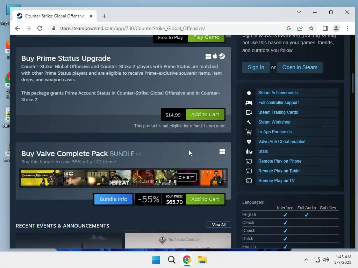The height and width of the screenshot is (268, 358).
Task: Click the Chrome icon in the taskbar
Action: point(187,260)
